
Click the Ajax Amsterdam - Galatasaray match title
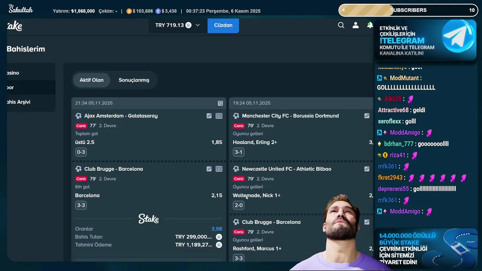pyautogui.click(x=121, y=116)
